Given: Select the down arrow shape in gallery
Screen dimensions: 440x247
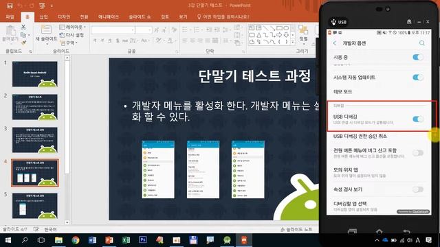Looking at the screenshot, I should pyautogui.click(x=286, y=35).
